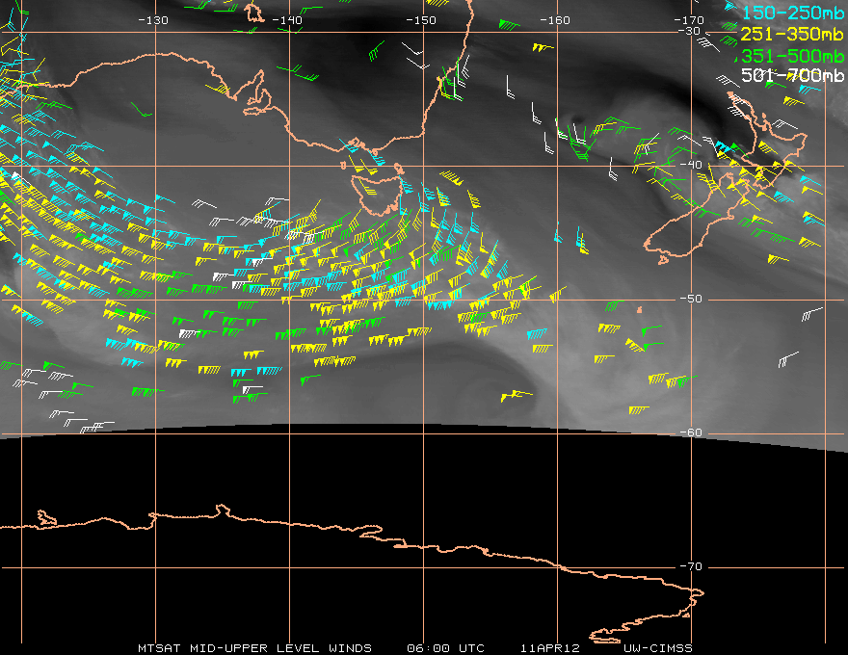Click the -40 latitude label
The image size is (848, 655).
691,165
